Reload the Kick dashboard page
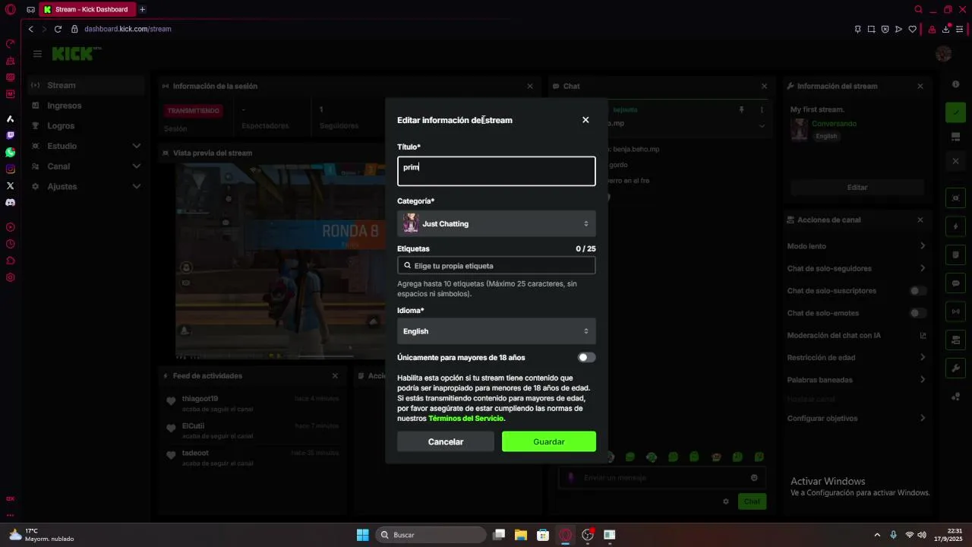Viewport: 972px width, 547px height. 58,29
